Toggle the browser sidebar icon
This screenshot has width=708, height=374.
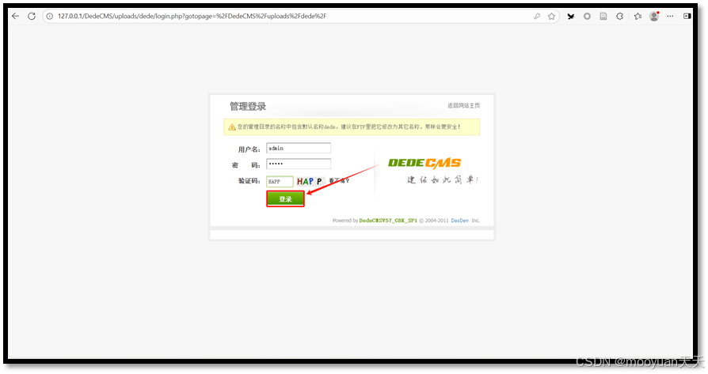[x=687, y=17]
